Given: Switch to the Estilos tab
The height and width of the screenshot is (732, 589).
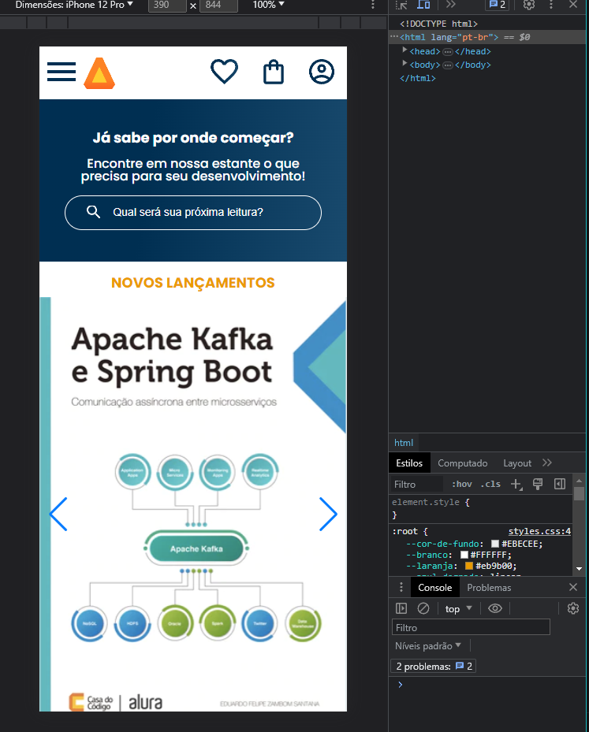Looking at the screenshot, I should [x=409, y=463].
